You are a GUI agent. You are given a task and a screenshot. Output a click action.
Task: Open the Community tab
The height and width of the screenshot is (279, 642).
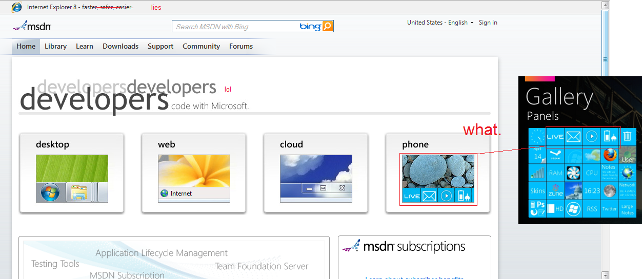pos(201,46)
